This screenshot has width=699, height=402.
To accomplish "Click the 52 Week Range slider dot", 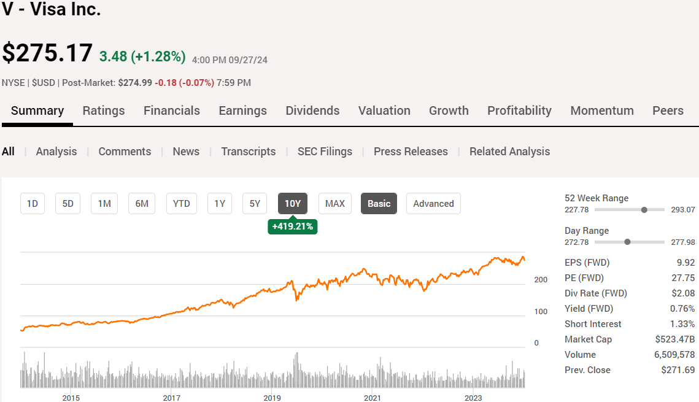I will point(644,209).
